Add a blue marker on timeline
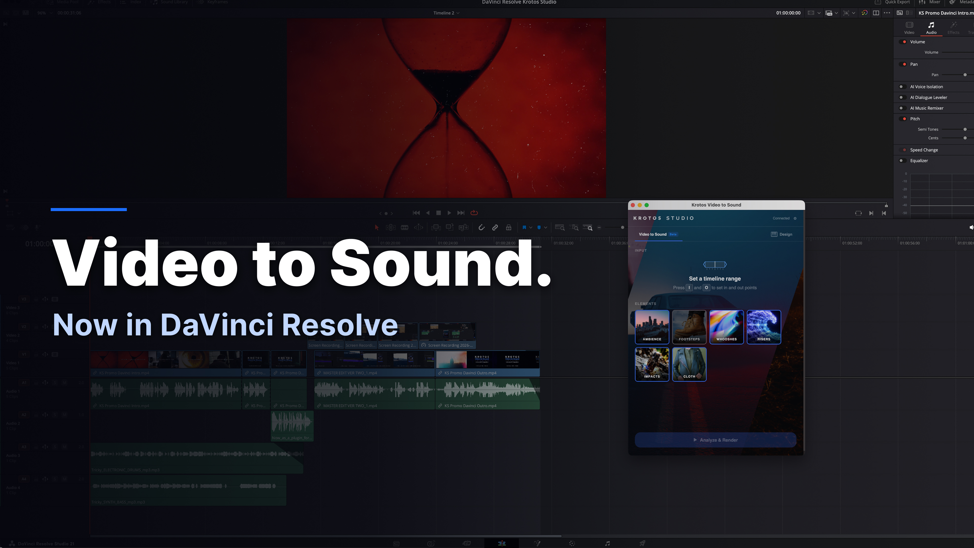974x548 pixels. (539, 227)
